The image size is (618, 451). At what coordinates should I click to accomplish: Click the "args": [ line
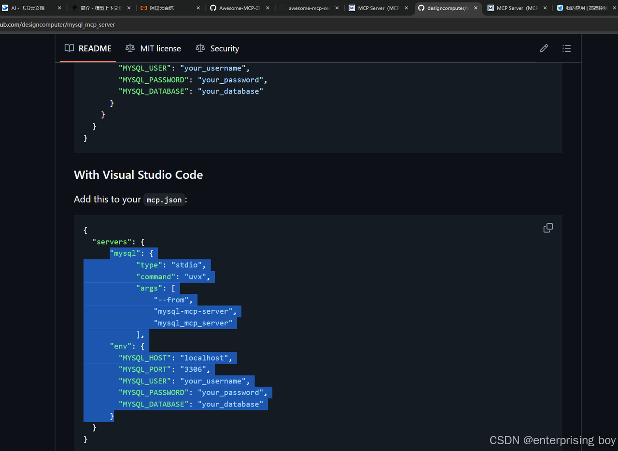[x=155, y=288]
